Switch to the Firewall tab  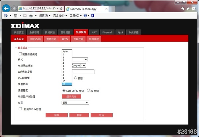coord(107,33)
